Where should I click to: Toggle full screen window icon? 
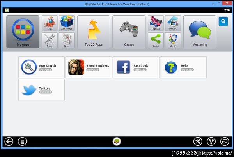[225, 141]
